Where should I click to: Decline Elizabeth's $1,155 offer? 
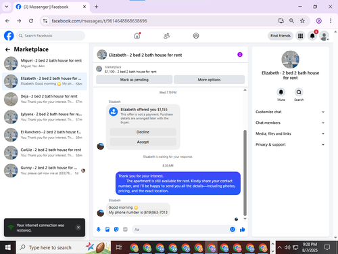pyautogui.click(x=143, y=132)
